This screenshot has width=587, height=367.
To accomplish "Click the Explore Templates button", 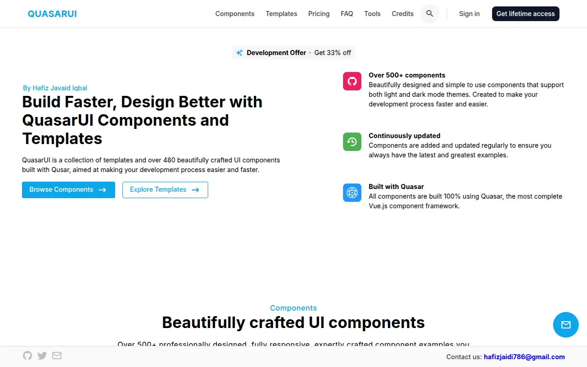I will click(165, 190).
